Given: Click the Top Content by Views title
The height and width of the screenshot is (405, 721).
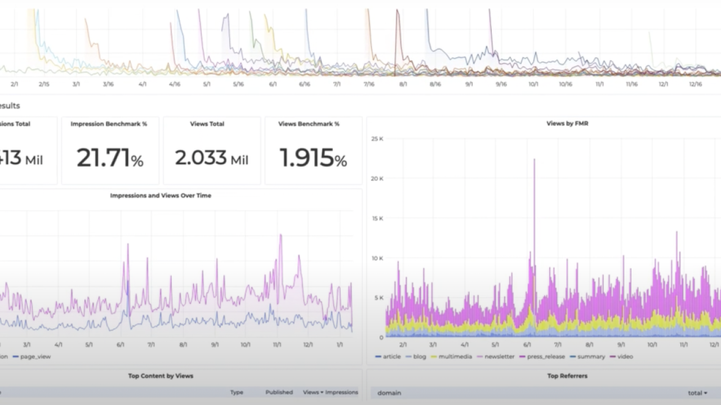Looking at the screenshot, I should pos(161,376).
